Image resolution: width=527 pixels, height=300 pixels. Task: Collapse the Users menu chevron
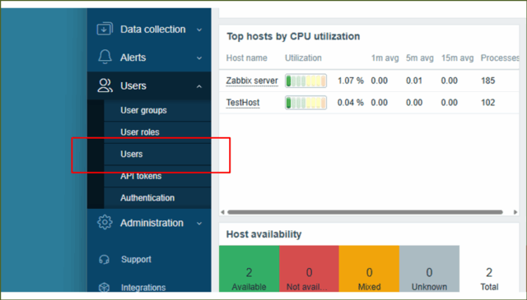click(x=199, y=86)
